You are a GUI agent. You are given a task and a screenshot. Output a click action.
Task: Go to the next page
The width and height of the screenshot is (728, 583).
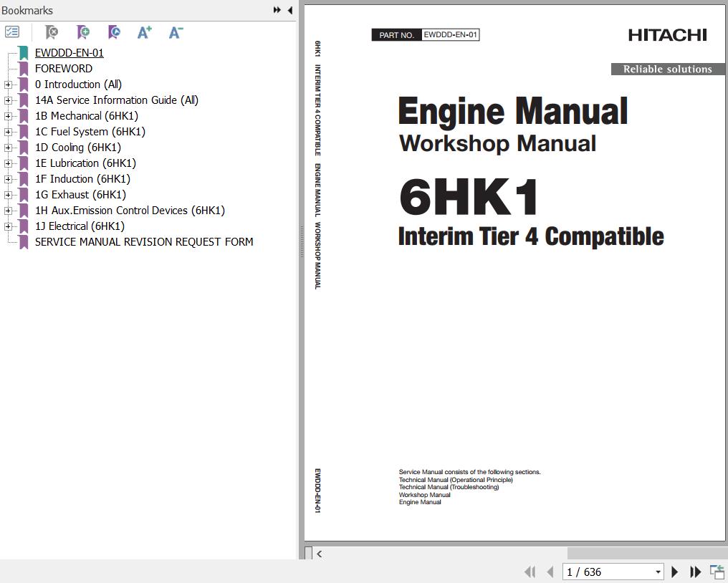[675, 572]
